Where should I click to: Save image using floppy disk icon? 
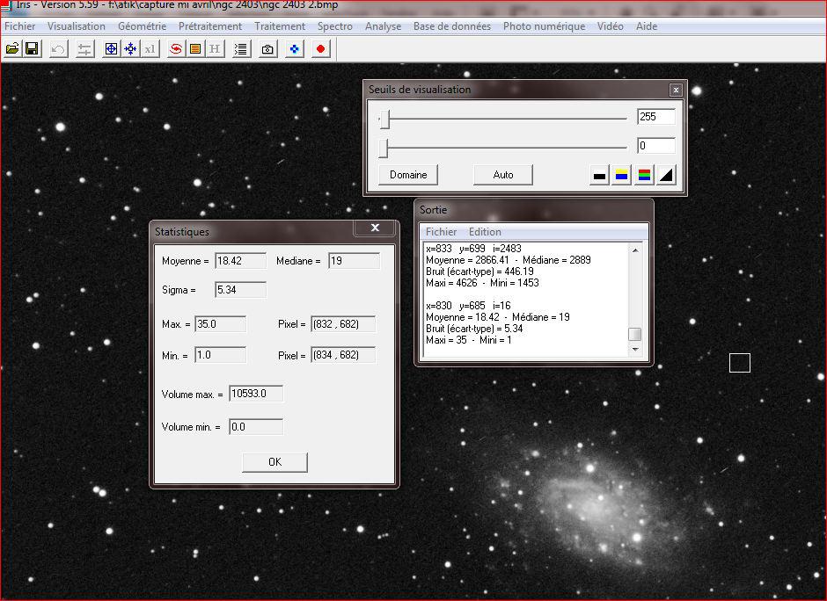click(33, 49)
